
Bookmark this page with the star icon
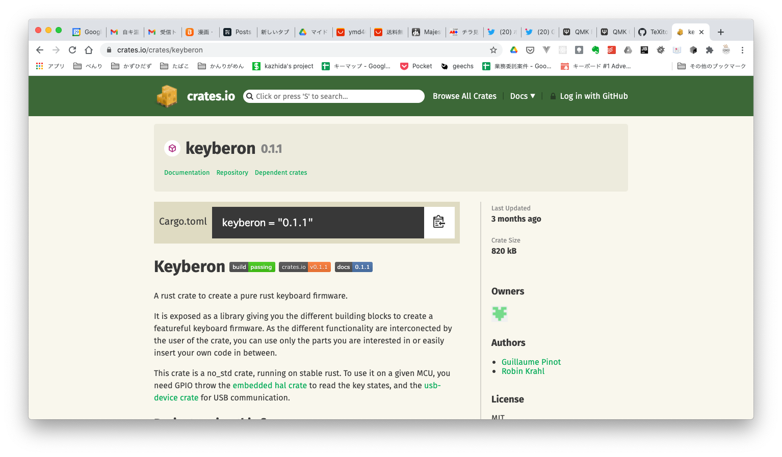click(493, 50)
